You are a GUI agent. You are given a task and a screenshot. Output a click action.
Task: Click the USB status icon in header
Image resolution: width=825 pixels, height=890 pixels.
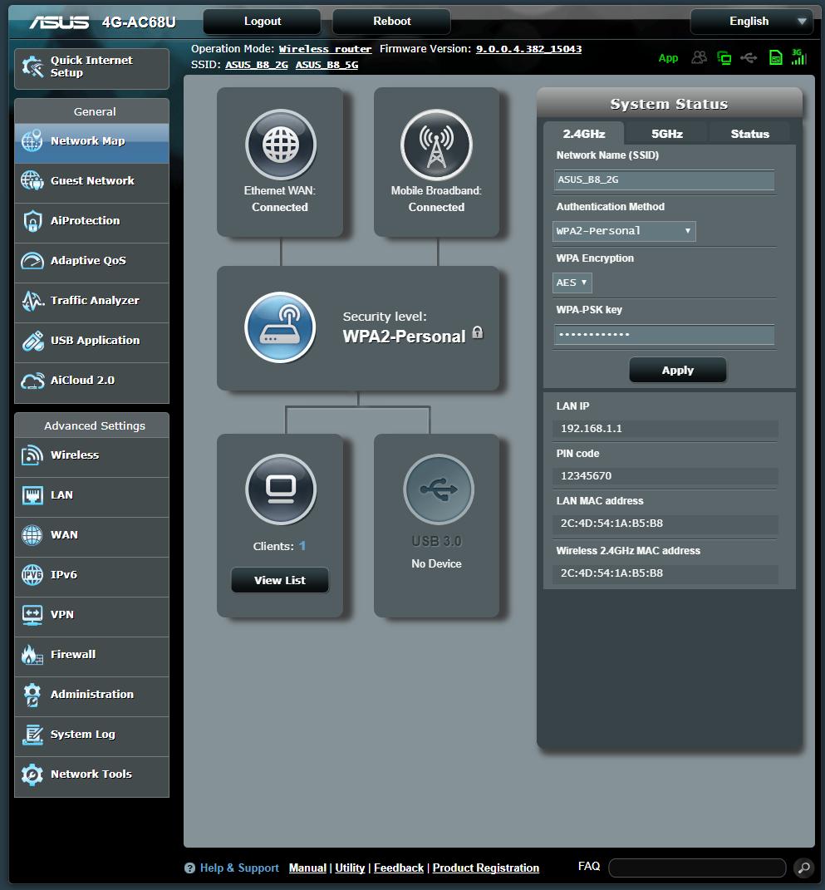point(749,57)
